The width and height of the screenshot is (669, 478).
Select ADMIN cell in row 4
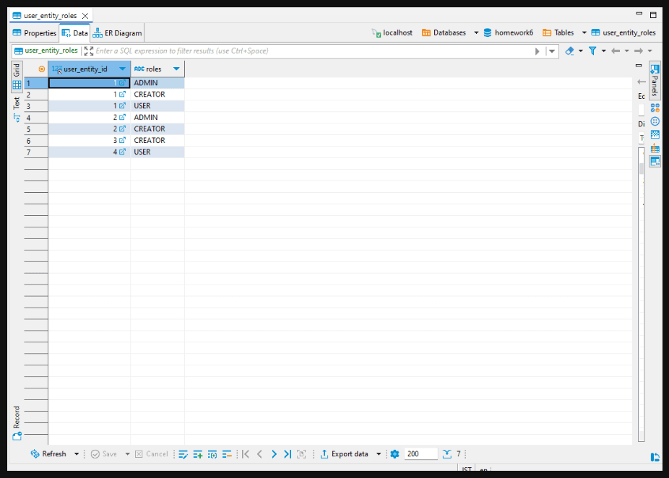pos(157,117)
